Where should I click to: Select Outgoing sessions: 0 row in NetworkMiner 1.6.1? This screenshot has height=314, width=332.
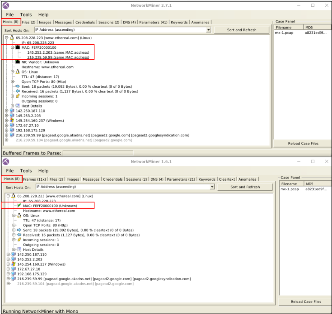[x=41, y=245]
